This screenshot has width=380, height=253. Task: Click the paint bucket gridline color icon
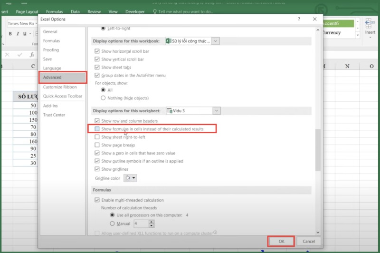[x=128, y=178]
